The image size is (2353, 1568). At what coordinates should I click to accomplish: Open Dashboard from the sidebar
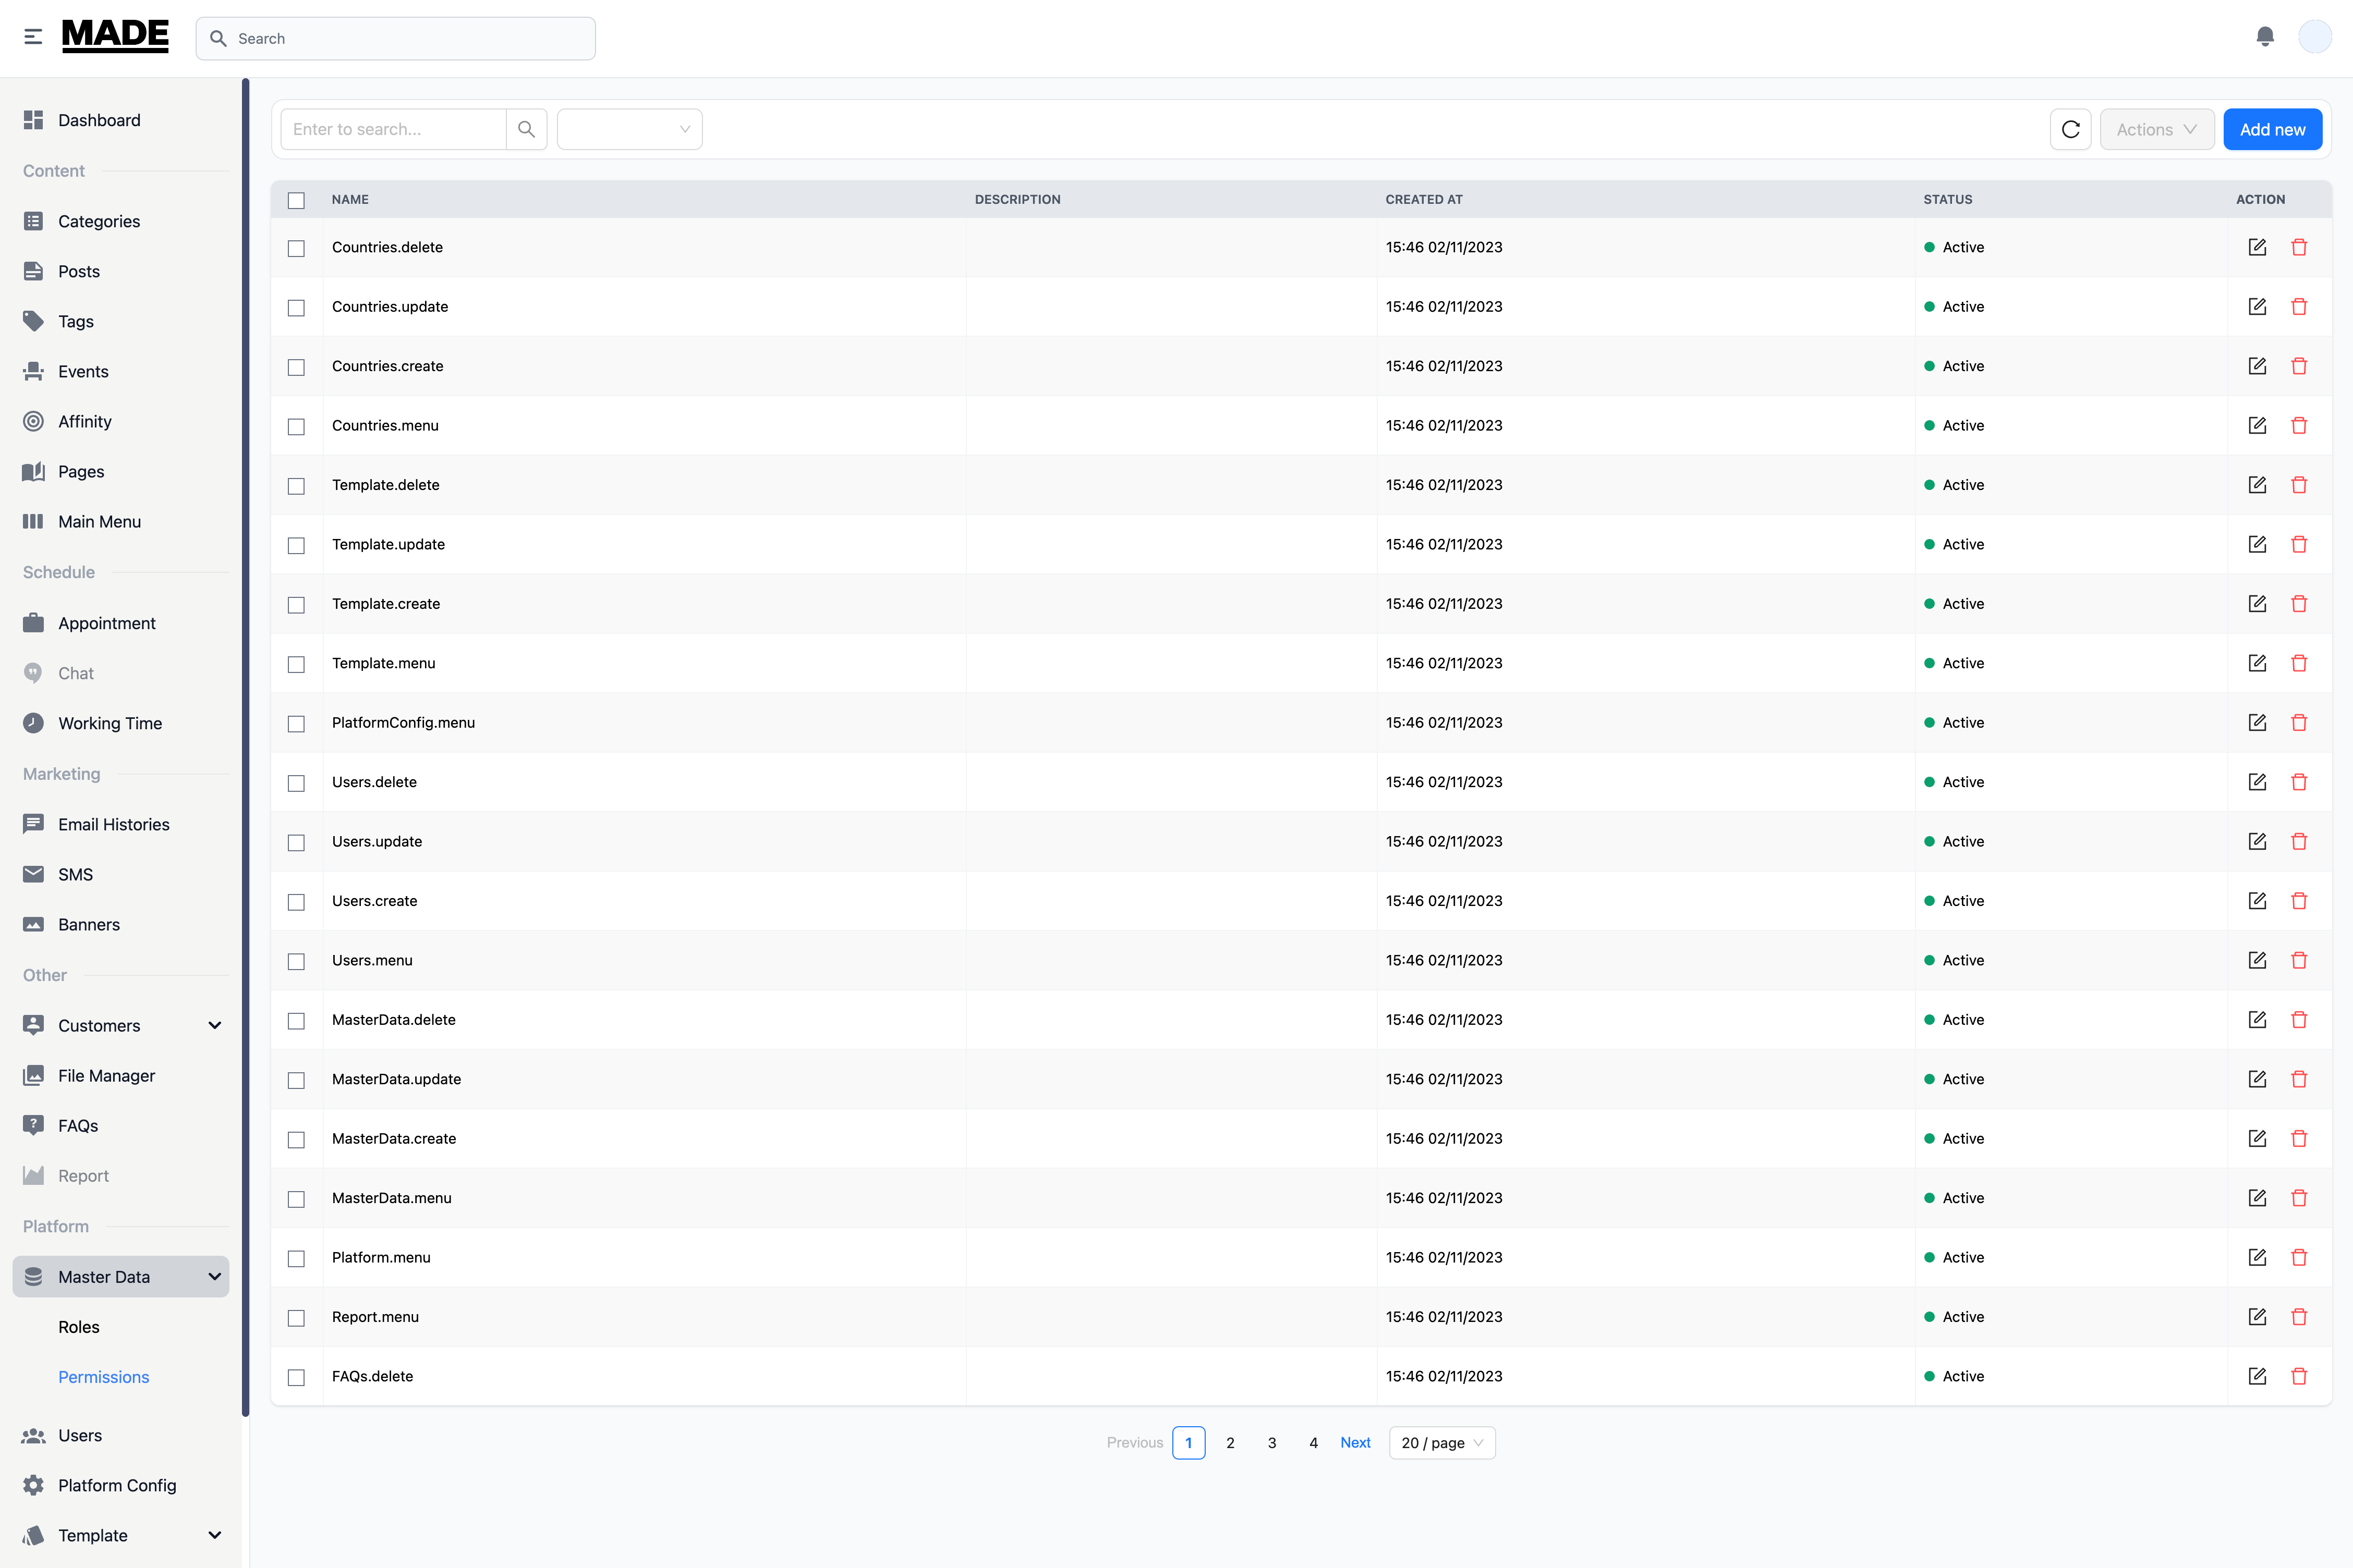click(121, 120)
